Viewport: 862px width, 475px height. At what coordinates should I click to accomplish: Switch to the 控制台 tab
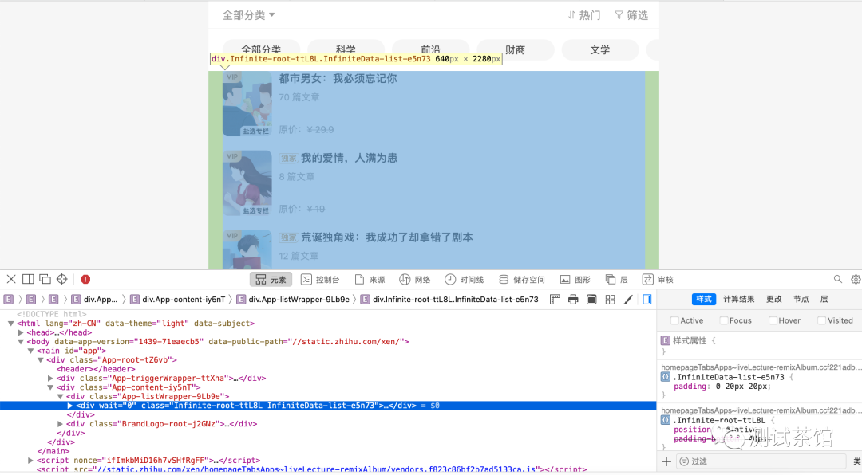[320, 280]
